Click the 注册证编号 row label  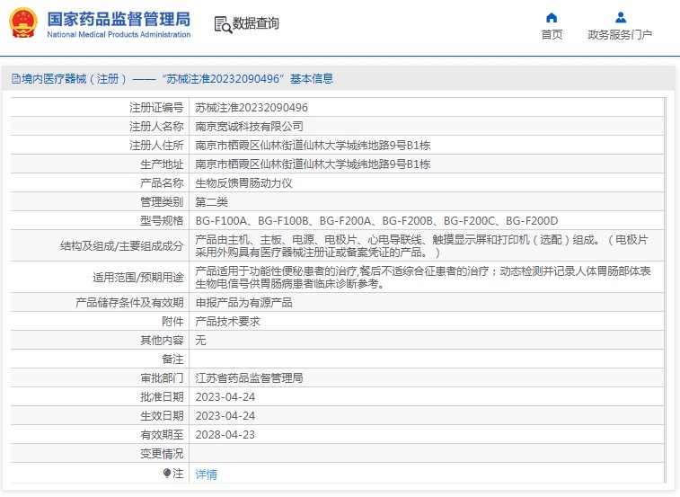click(156, 107)
